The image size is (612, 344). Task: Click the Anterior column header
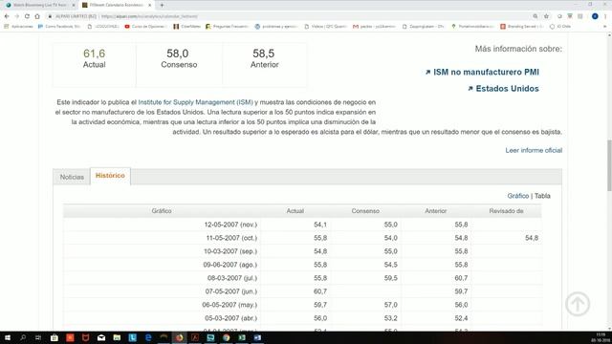(436, 211)
